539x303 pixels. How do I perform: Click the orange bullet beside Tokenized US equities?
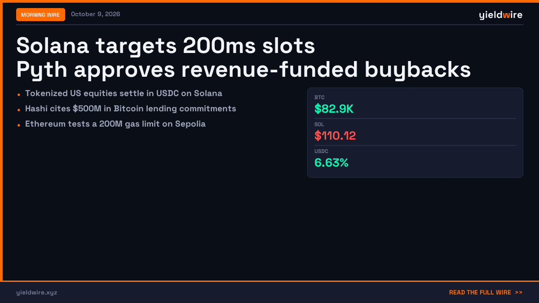point(18,95)
